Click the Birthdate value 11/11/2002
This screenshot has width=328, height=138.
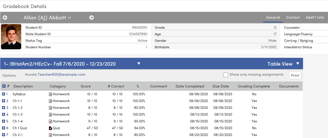point(269,47)
